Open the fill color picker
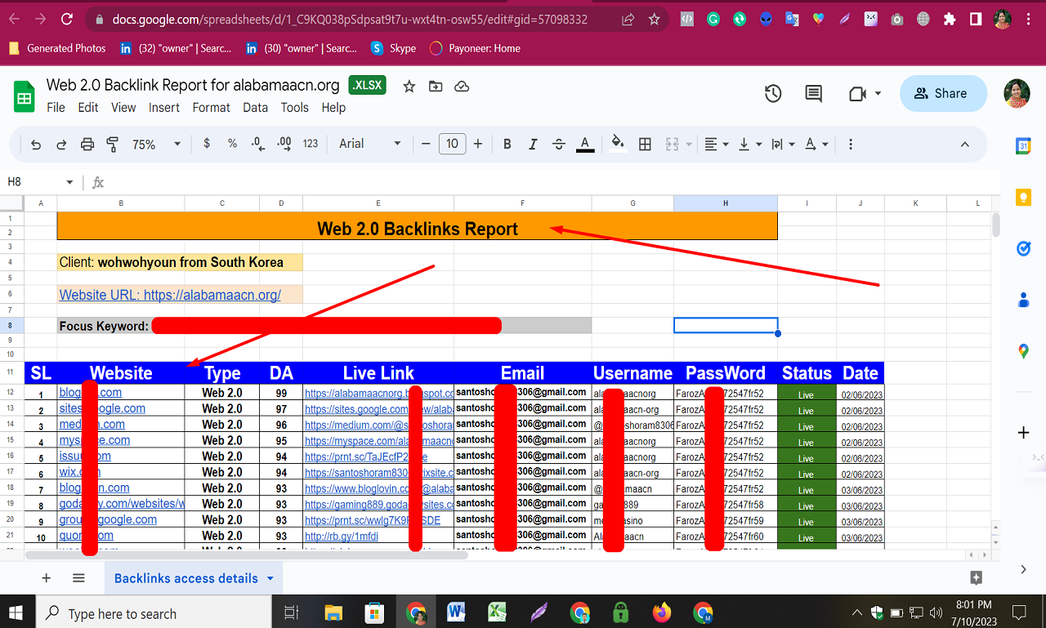This screenshot has width=1046, height=628. (619, 144)
